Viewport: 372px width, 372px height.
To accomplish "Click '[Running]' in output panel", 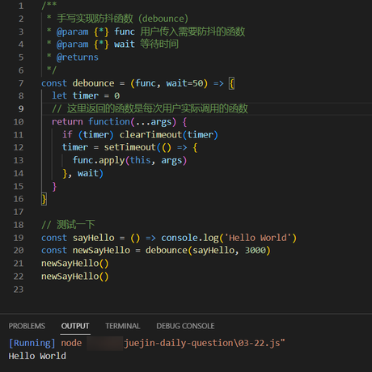I will (32, 343).
